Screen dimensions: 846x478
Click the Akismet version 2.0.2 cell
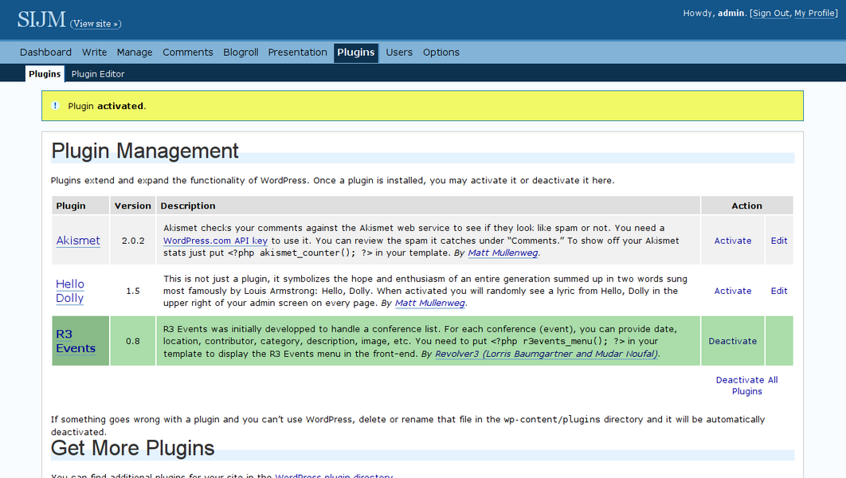click(x=133, y=241)
